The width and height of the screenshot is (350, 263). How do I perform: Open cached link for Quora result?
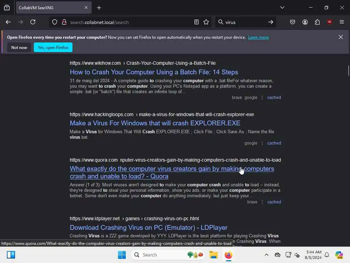(x=274, y=202)
